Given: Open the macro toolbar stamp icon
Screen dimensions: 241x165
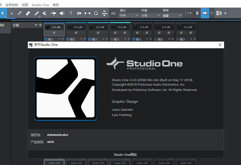Looking at the screenshot, I should 105,13.
